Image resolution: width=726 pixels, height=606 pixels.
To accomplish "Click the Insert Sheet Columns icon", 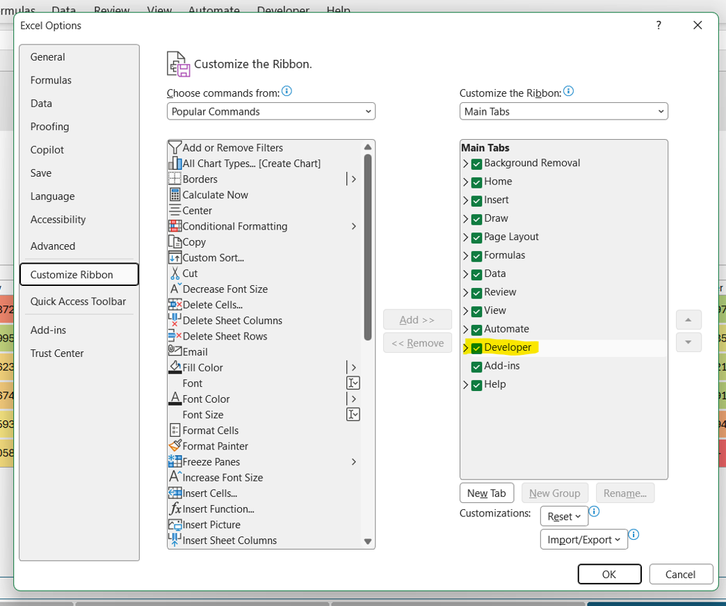I will click(x=175, y=540).
